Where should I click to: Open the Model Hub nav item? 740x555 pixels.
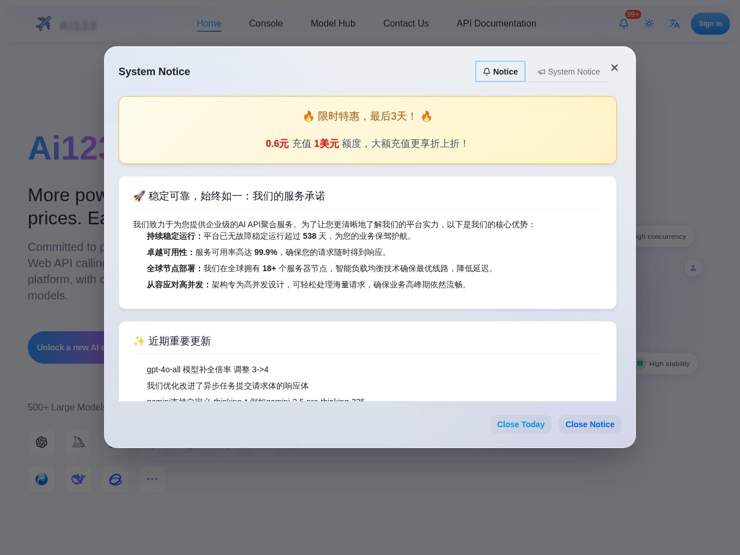tap(333, 24)
